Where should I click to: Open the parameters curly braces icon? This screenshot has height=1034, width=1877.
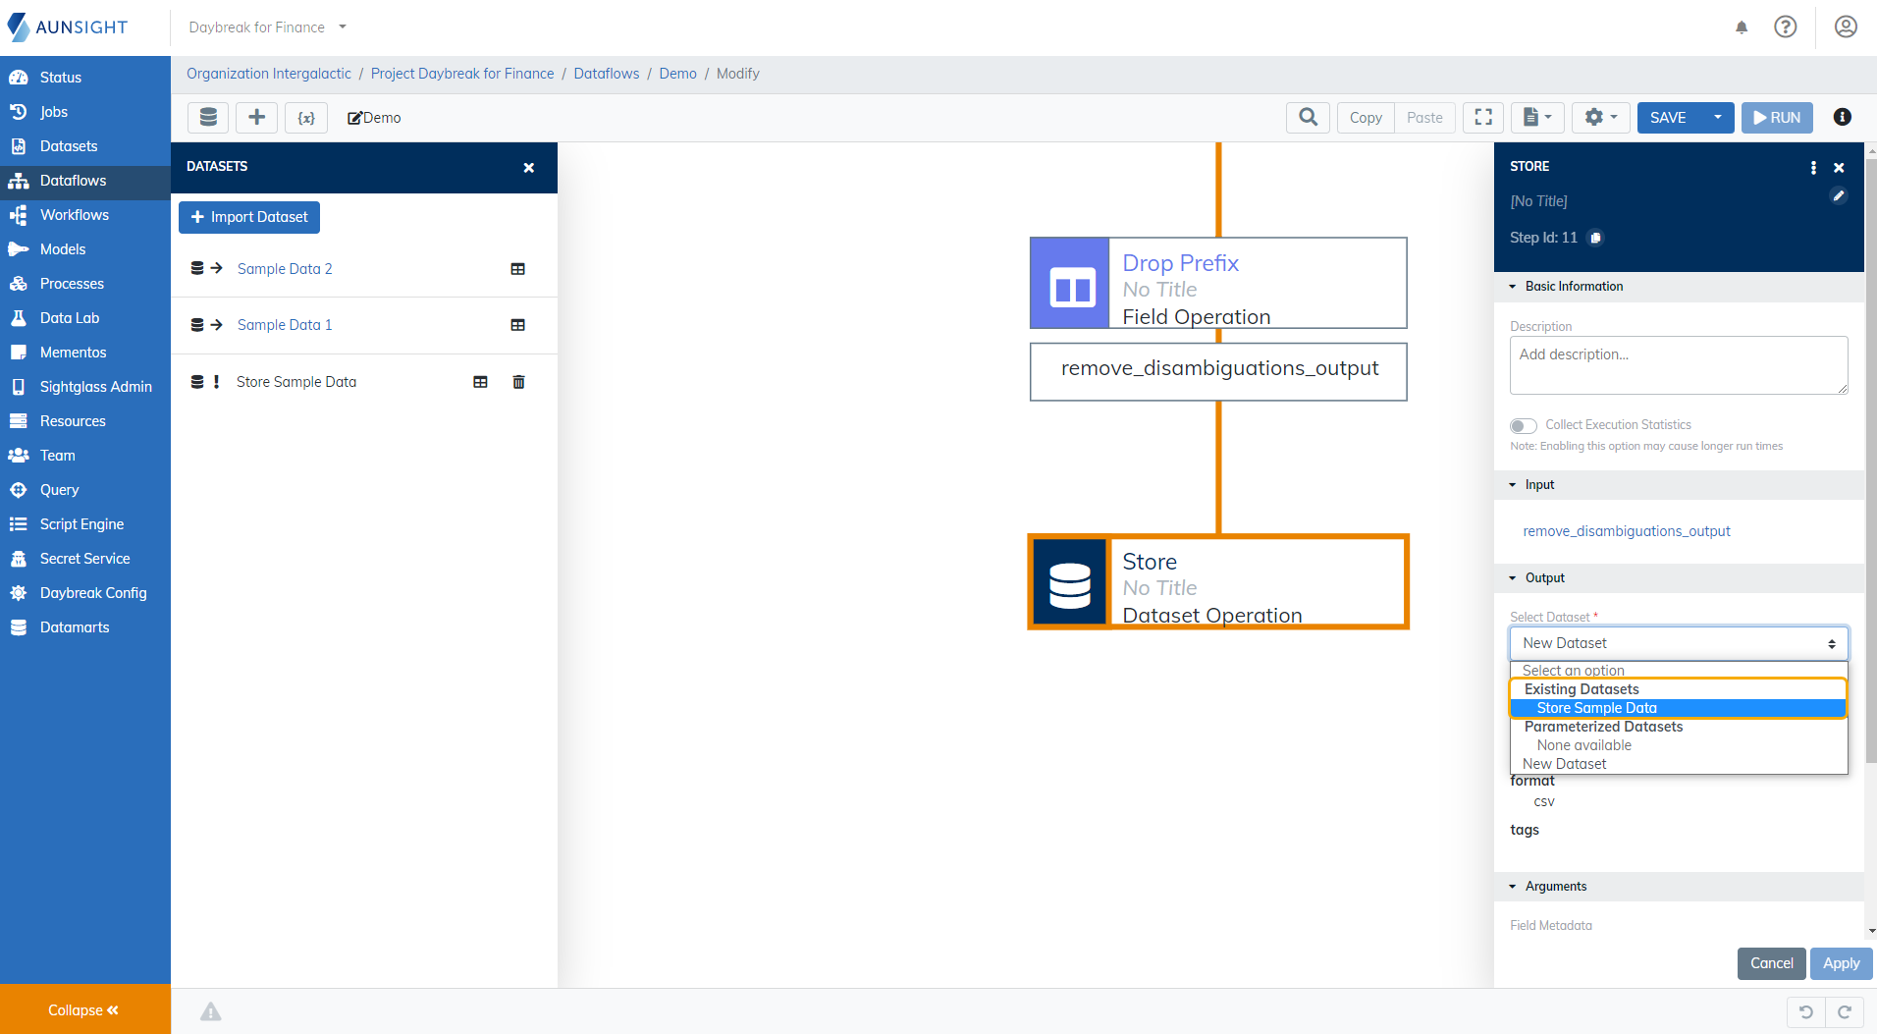(x=306, y=118)
